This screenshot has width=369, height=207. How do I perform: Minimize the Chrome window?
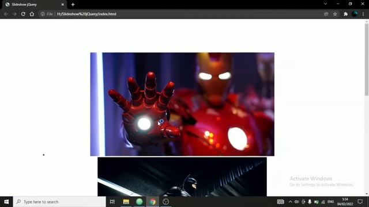tap(338, 4)
